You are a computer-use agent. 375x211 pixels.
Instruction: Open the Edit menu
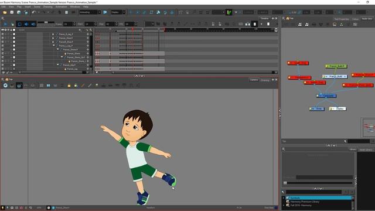pyautogui.click(x=4, y=6)
